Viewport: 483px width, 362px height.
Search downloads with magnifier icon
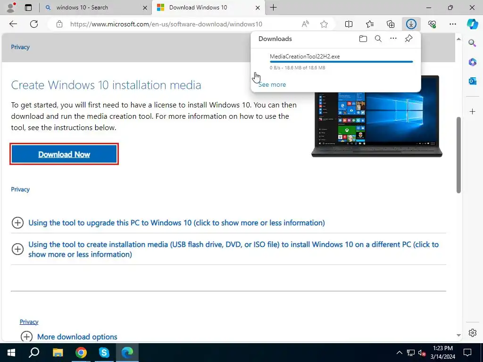pos(378,39)
